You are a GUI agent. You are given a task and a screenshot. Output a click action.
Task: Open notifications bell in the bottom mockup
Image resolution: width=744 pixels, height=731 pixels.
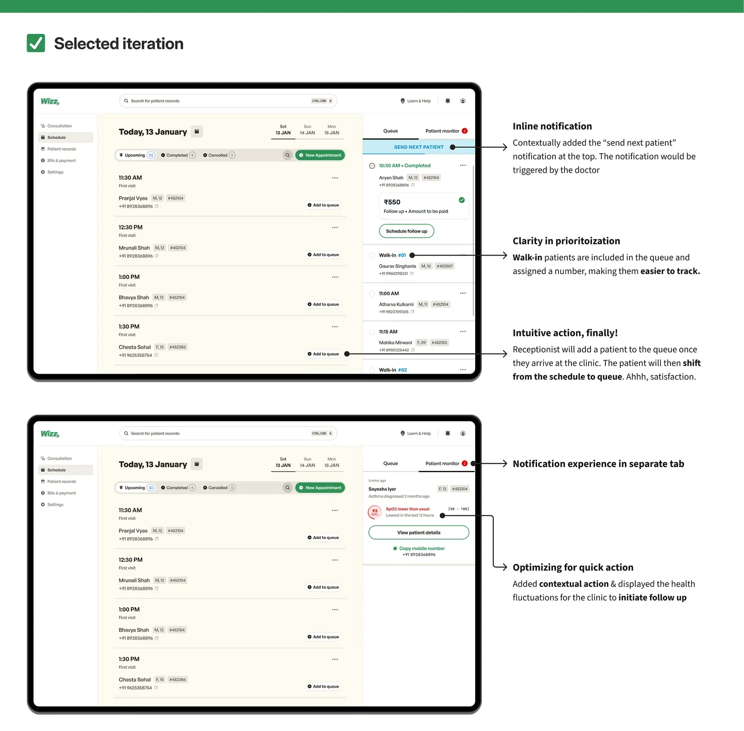click(x=448, y=433)
